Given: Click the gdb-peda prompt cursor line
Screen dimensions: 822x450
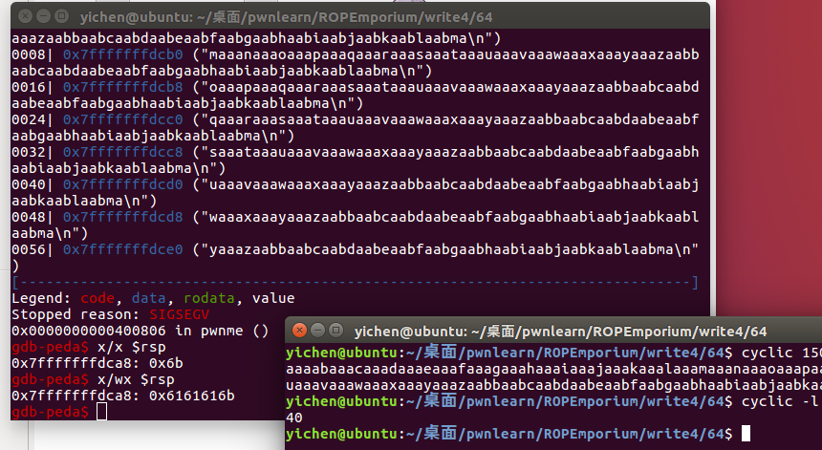Looking at the screenshot, I should click(58, 412).
